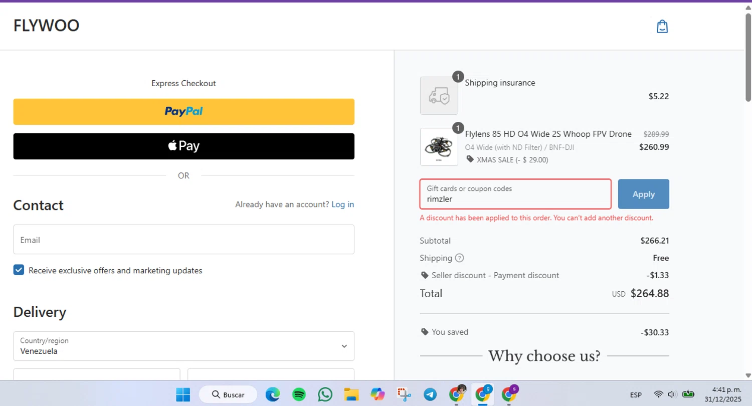The image size is (752, 406).
Task: Click the volume speaker tray icon
Action: pyautogui.click(x=672, y=394)
